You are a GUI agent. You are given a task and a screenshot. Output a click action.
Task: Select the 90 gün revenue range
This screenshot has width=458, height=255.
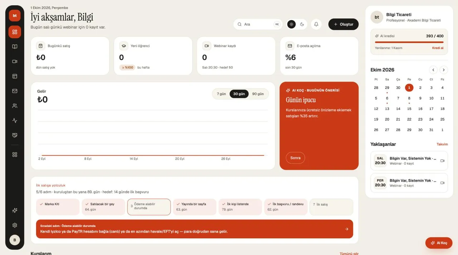(x=258, y=94)
